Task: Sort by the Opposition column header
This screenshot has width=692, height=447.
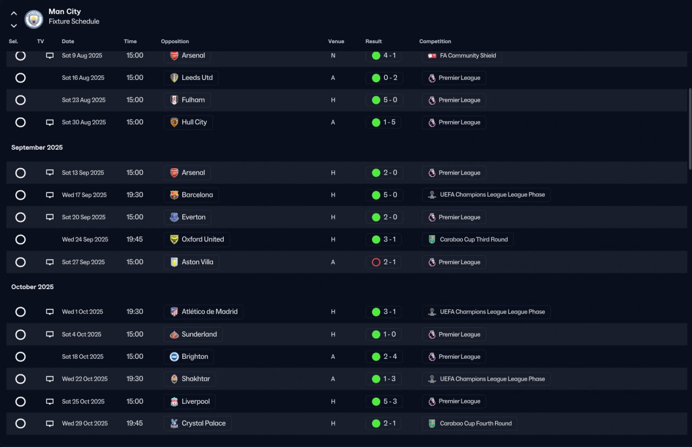Action: 175,42
